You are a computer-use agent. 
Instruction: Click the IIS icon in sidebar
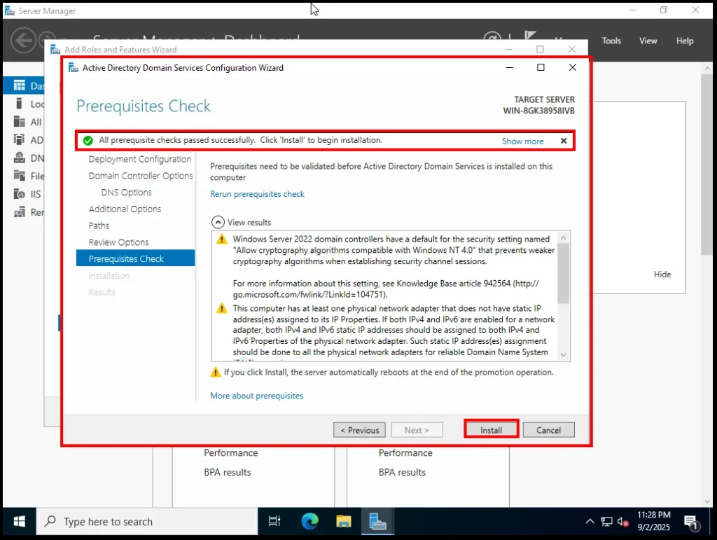19,194
